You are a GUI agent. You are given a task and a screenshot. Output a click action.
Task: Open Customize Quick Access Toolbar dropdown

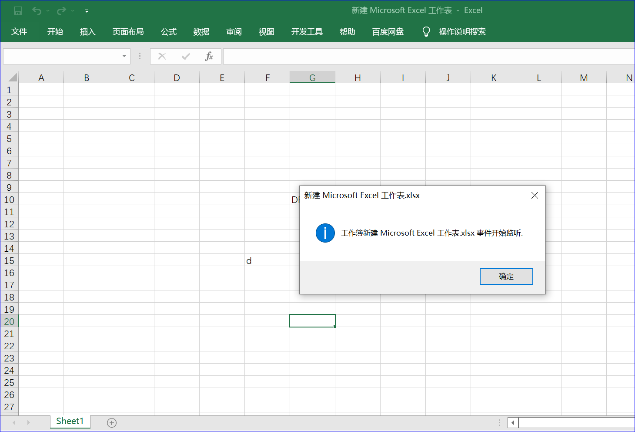(x=87, y=11)
